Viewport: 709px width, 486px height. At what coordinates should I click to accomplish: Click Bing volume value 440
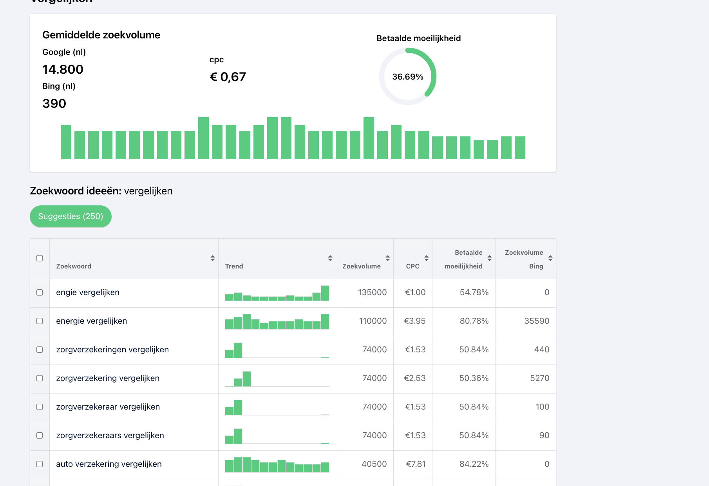click(x=542, y=350)
